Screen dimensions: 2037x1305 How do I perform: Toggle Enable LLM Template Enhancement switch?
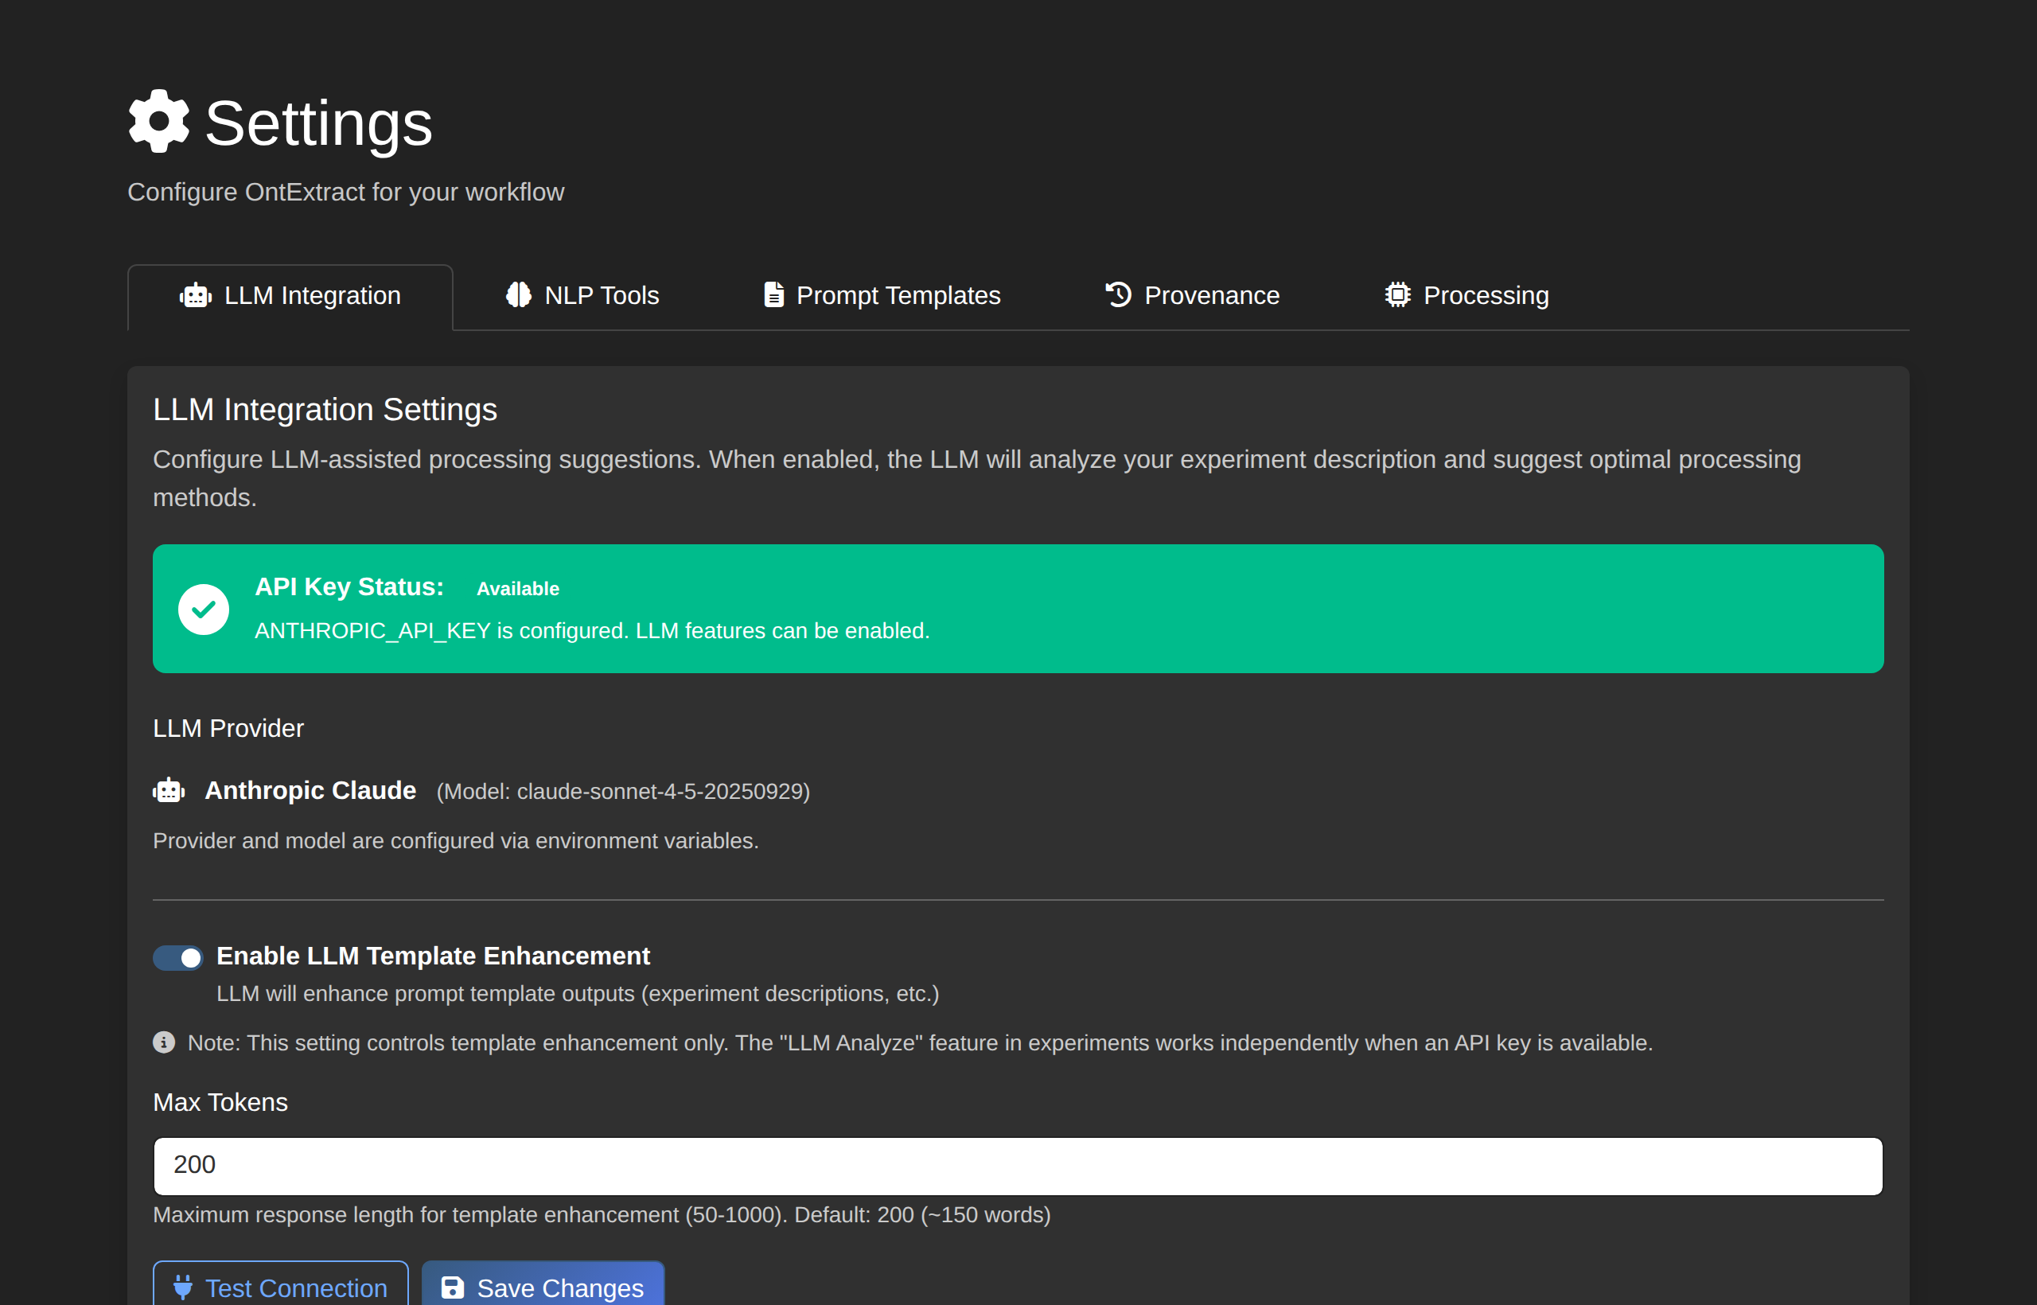coord(178,957)
